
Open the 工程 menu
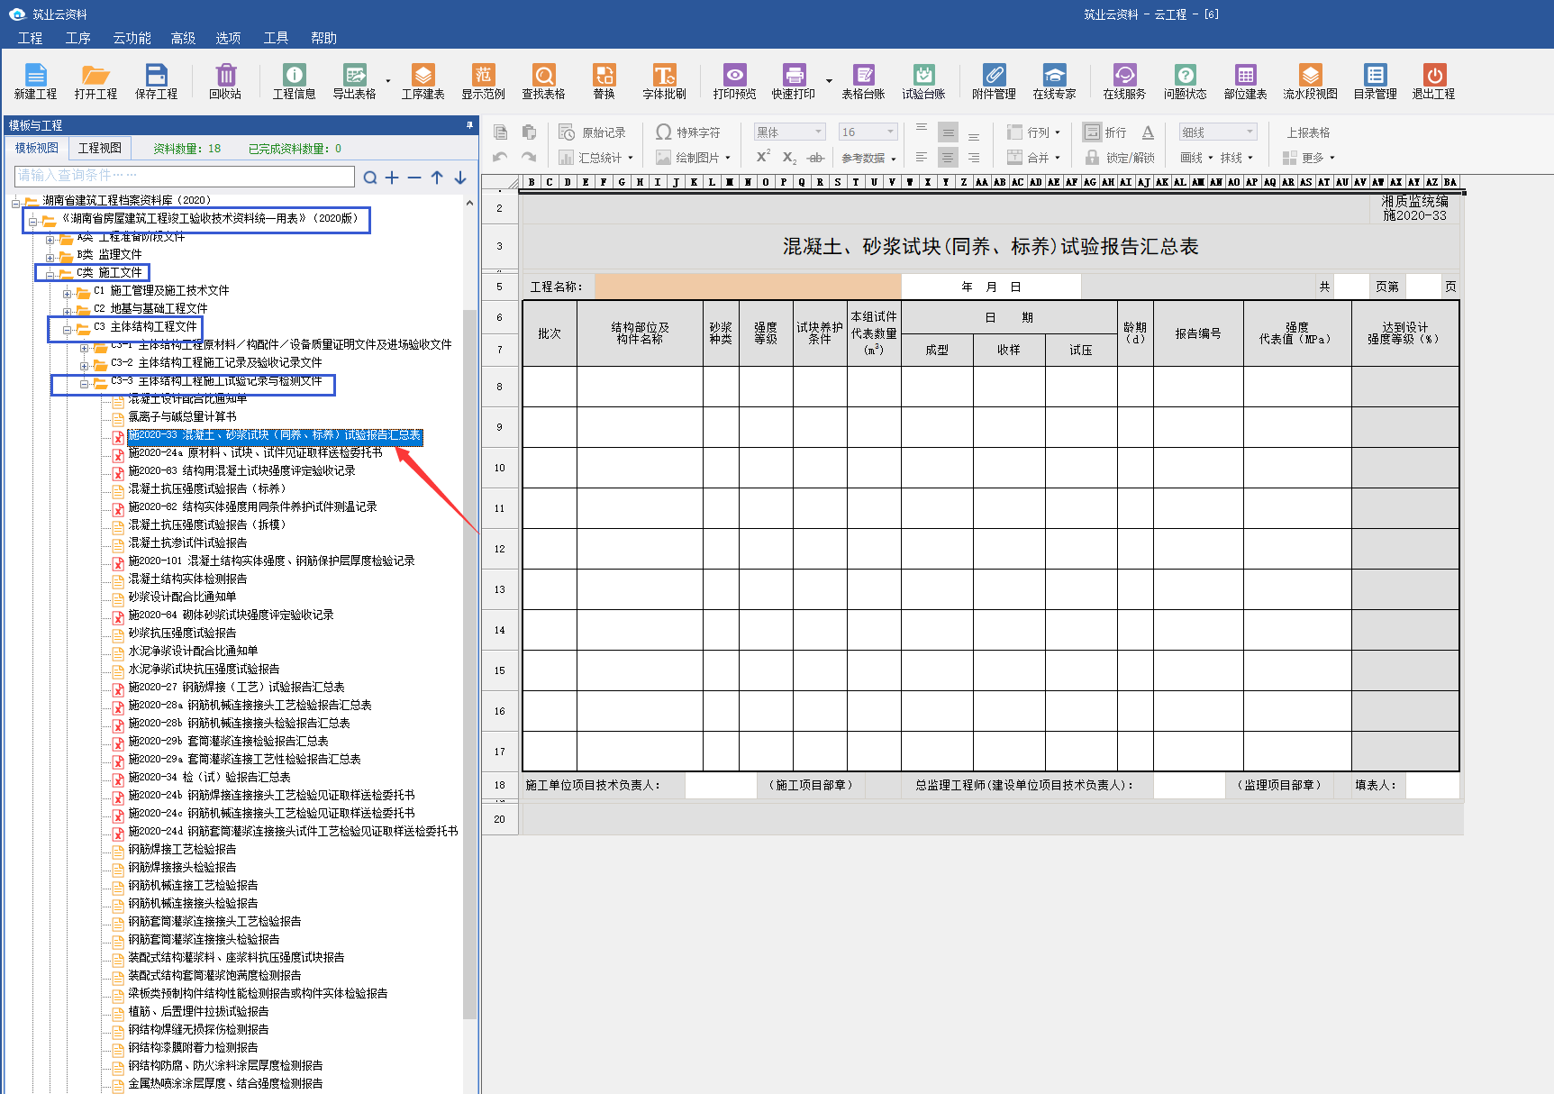(x=30, y=38)
